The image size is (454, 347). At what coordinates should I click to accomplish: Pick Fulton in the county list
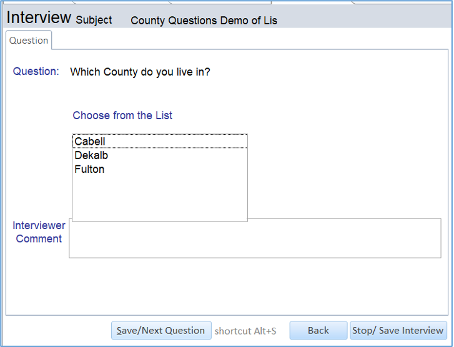pos(89,169)
